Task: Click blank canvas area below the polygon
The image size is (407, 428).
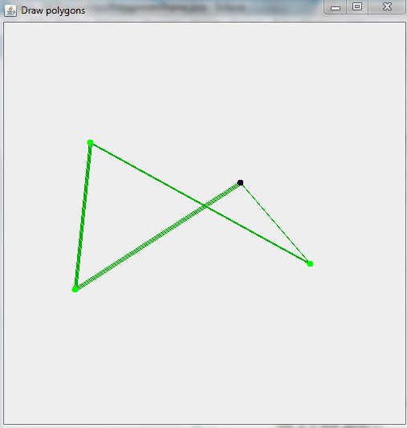Action: coord(205,355)
